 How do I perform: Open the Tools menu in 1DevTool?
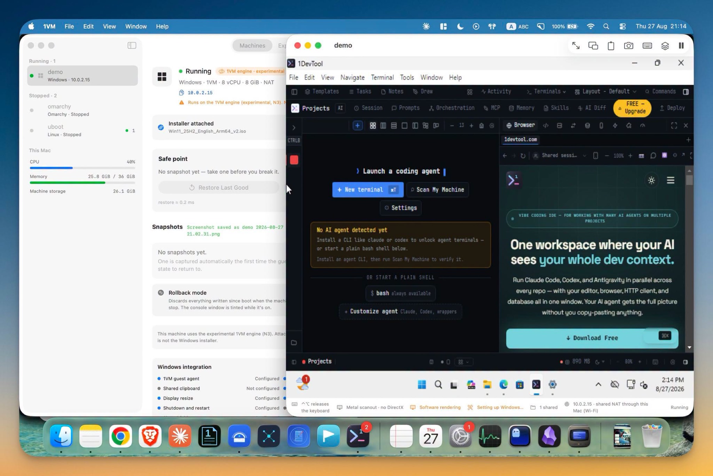pos(407,78)
